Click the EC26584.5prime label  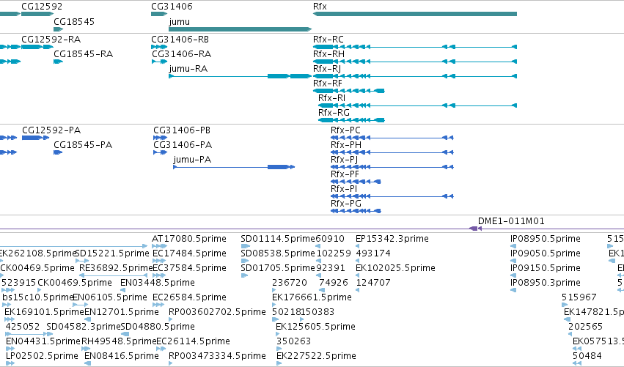click(x=189, y=297)
